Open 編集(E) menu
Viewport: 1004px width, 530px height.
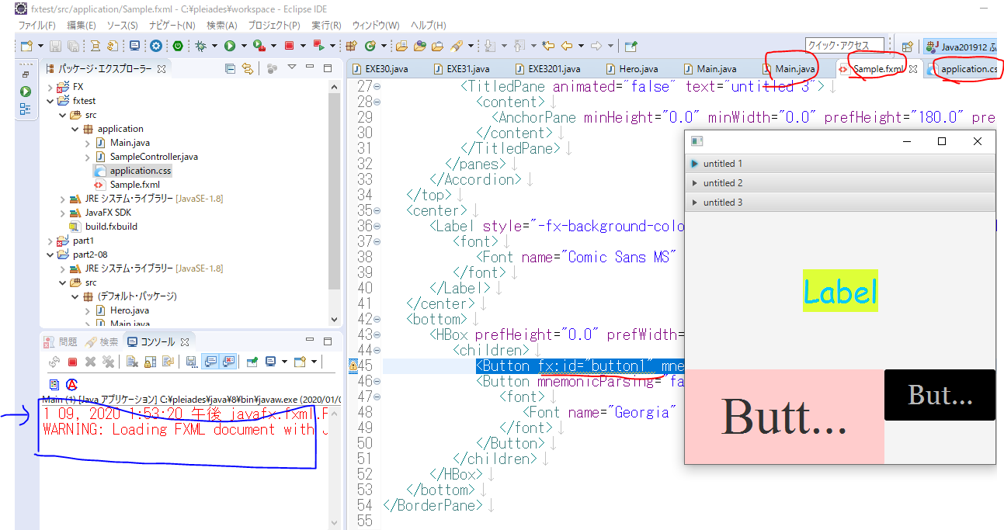coord(82,26)
